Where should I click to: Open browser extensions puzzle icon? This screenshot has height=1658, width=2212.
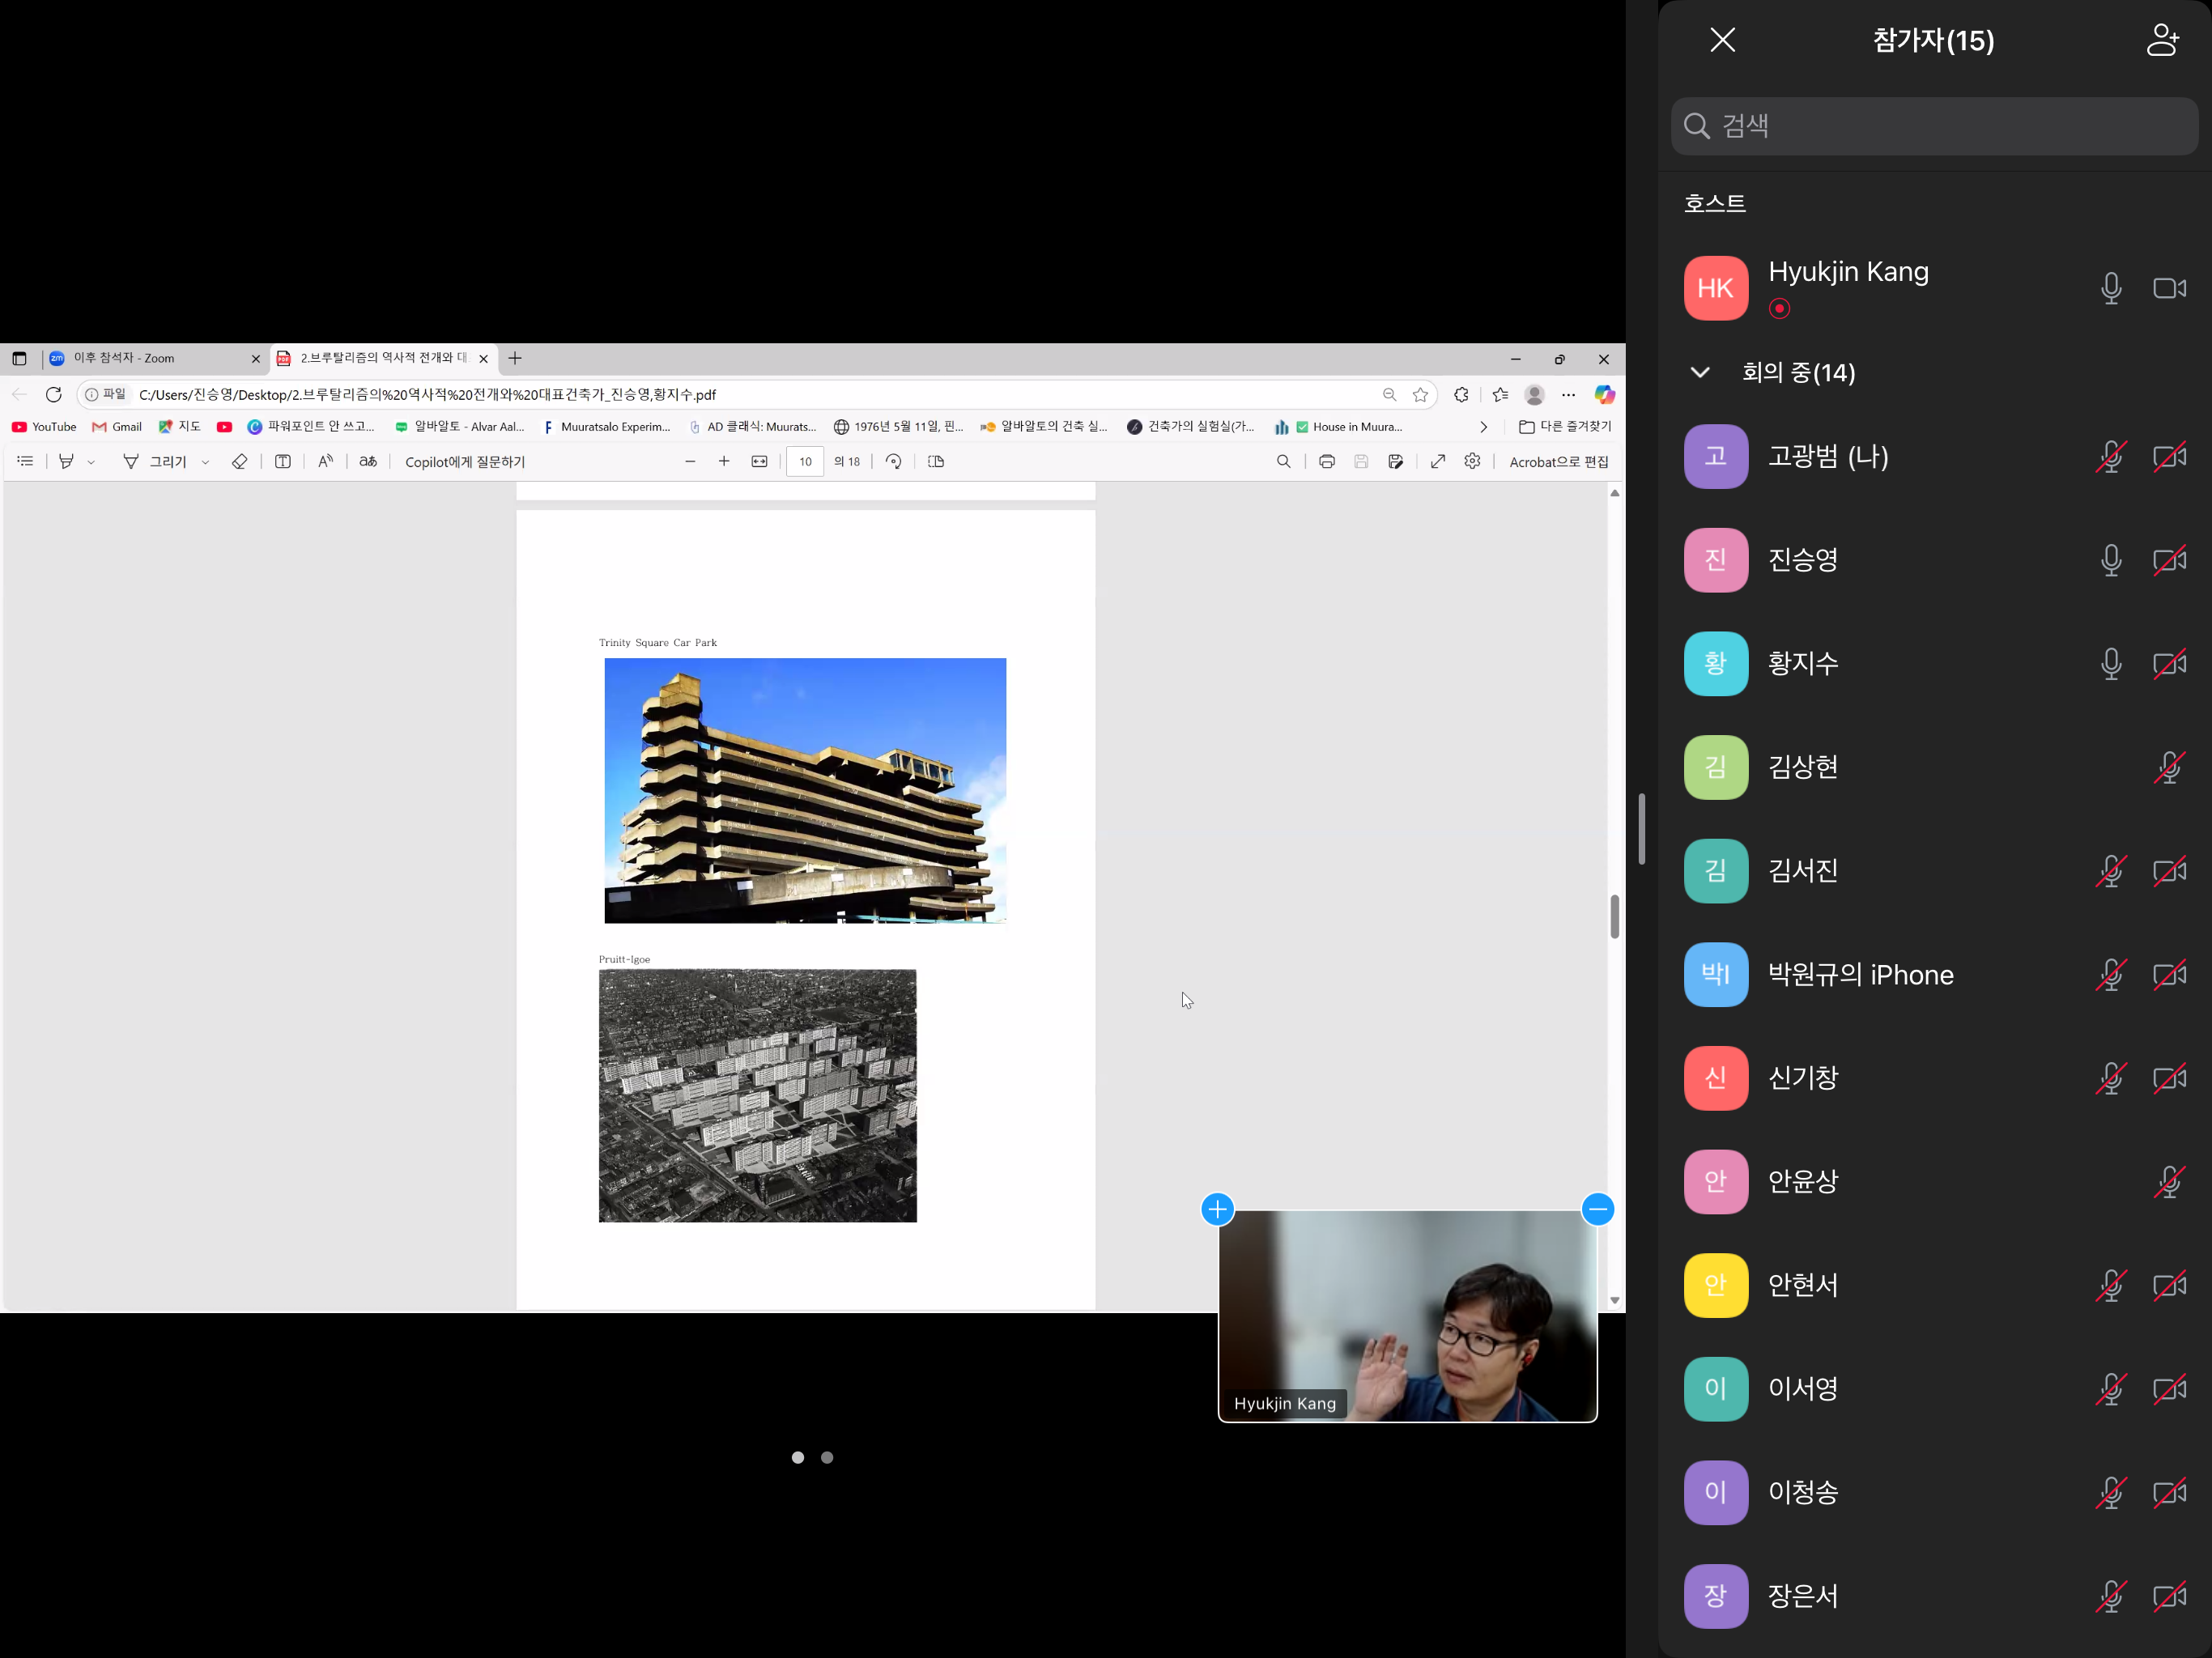(1461, 395)
